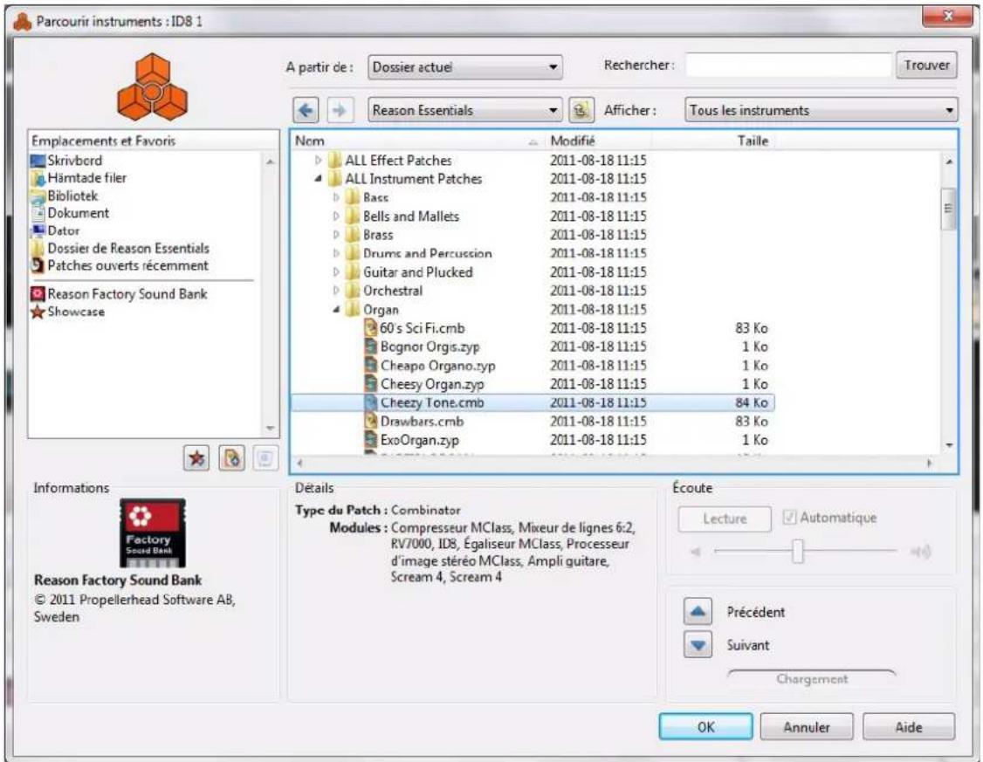This screenshot has height=762, width=983.
Task: Click the Suivant down arrow button
Action: click(696, 647)
